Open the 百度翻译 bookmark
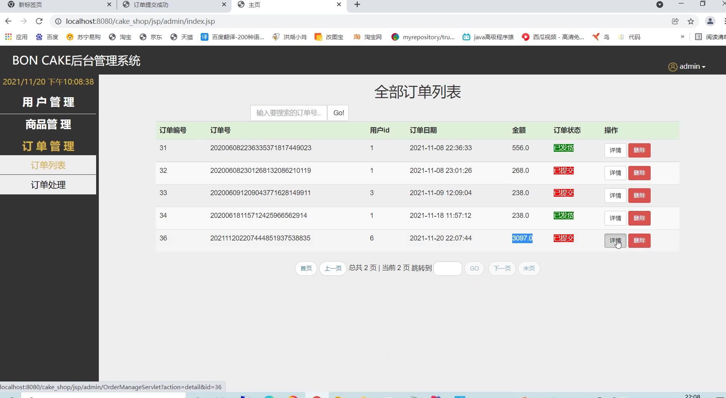 (233, 37)
